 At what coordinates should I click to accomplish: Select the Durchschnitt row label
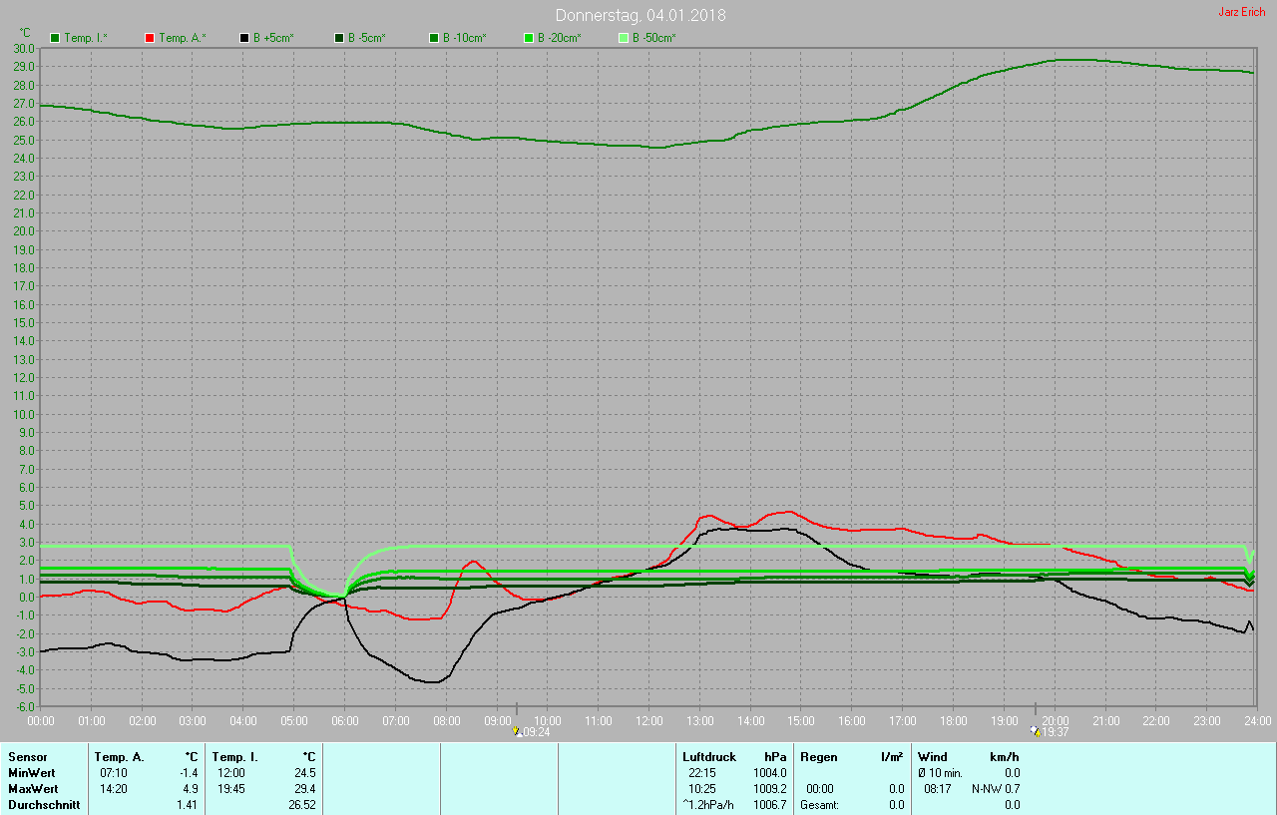(x=44, y=804)
